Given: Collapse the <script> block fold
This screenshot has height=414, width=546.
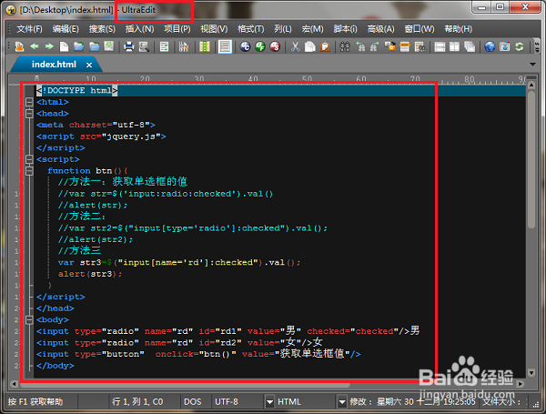Looking at the screenshot, I should click(29, 159).
